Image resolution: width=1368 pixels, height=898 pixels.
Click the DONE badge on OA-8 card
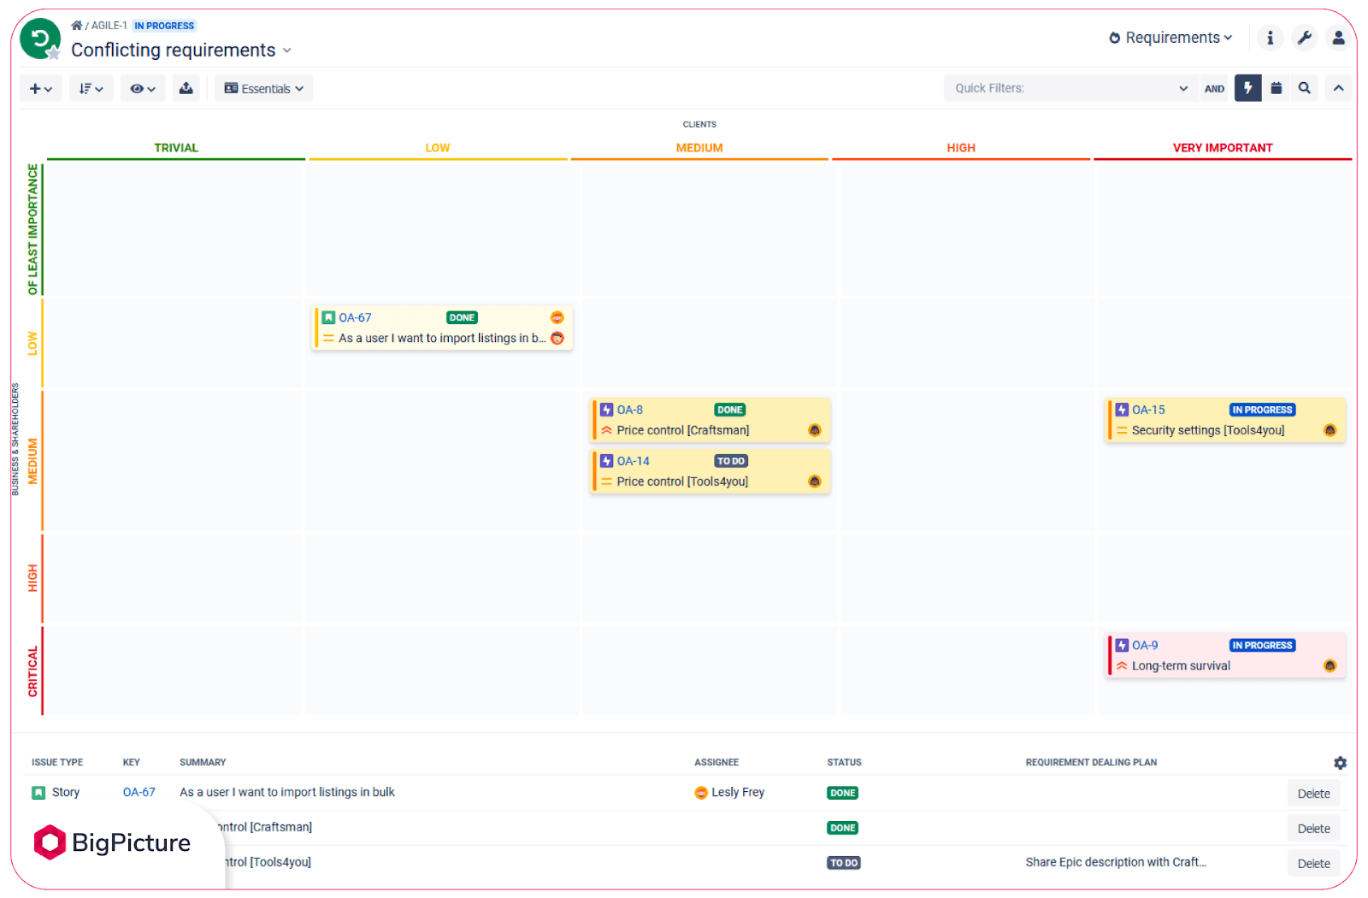click(x=730, y=410)
